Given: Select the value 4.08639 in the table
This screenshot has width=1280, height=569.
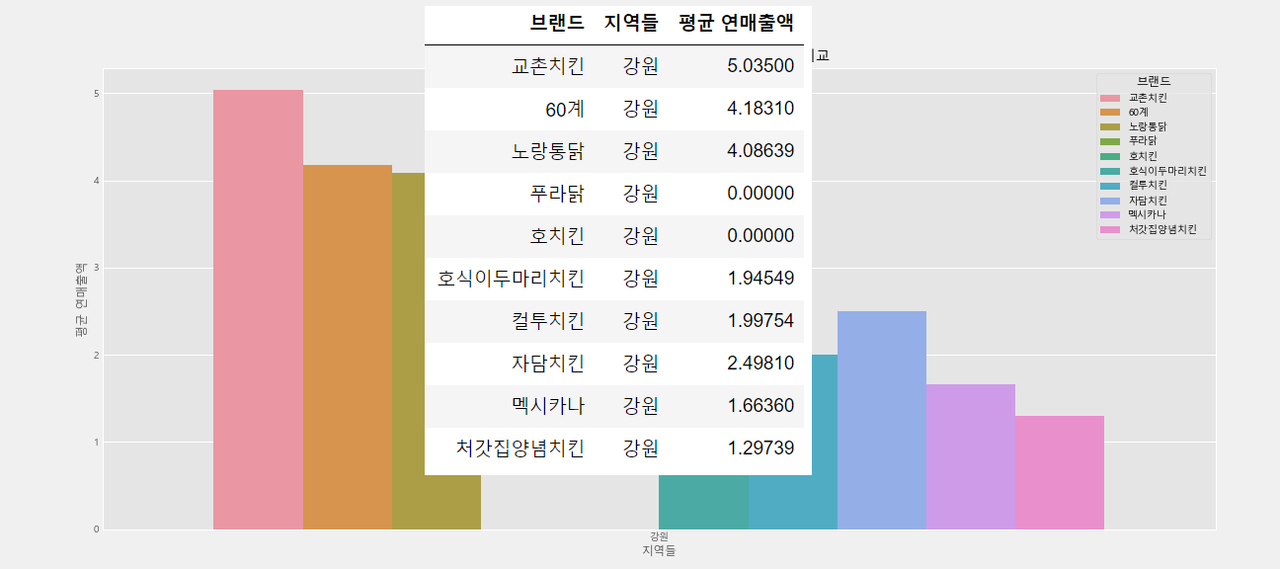Looking at the screenshot, I should pyautogui.click(x=760, y=151).
